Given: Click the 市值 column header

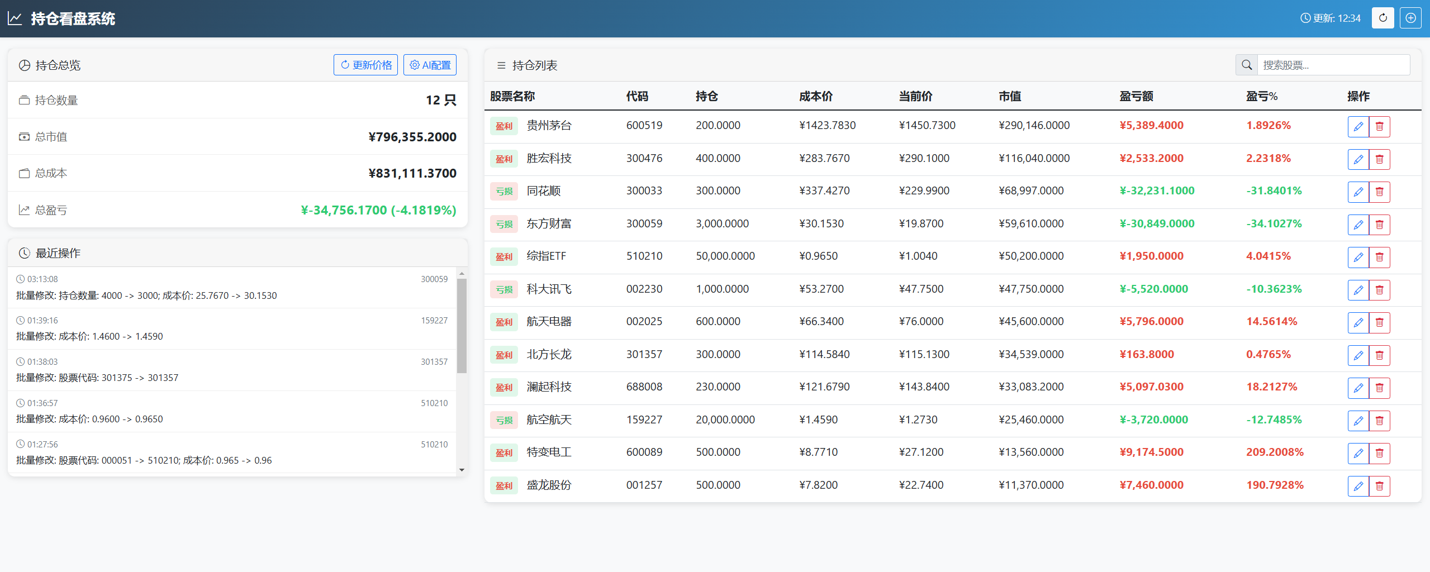Looking at the screenshot, I should pos(1010,96).
